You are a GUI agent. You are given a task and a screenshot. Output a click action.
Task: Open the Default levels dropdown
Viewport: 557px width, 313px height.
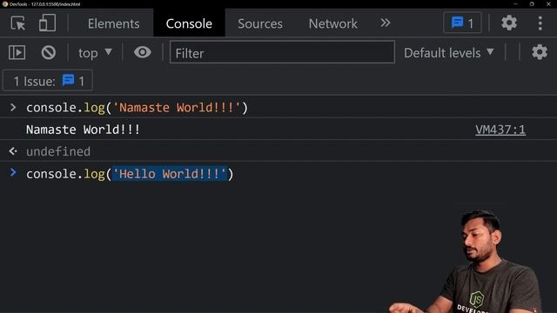449,53
